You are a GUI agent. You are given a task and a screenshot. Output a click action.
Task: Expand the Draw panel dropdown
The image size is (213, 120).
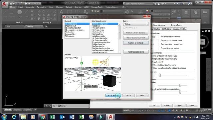(19, 22)
